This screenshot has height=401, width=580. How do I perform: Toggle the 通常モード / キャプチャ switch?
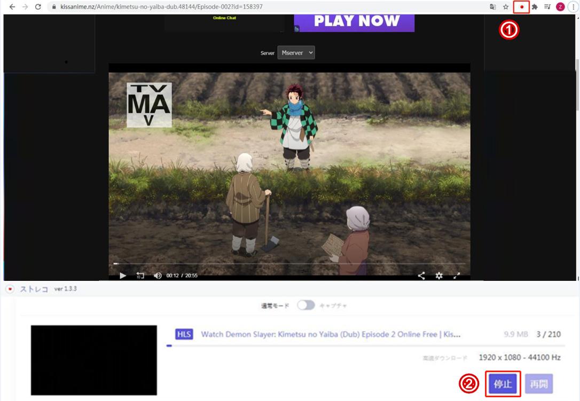[306, 305]
